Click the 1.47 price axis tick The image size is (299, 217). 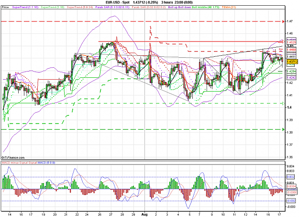point(289,21)
